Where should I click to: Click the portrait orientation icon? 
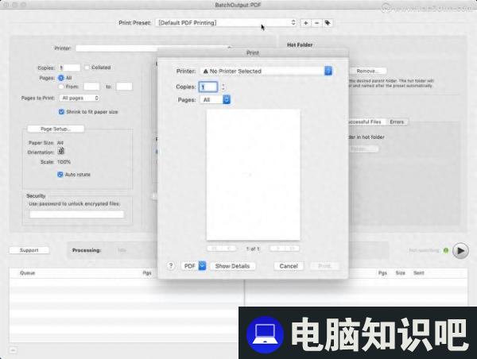point(61,151)
